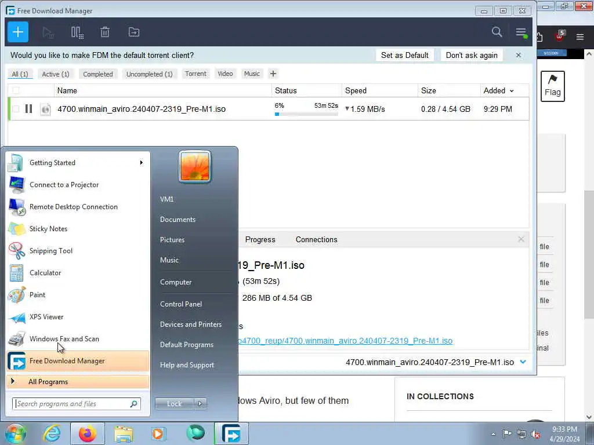Filter by Torrent tag

coord(195,74)
